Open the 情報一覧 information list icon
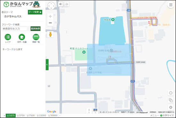Viewport: 176px width, 118px height. tap(36, 37)
